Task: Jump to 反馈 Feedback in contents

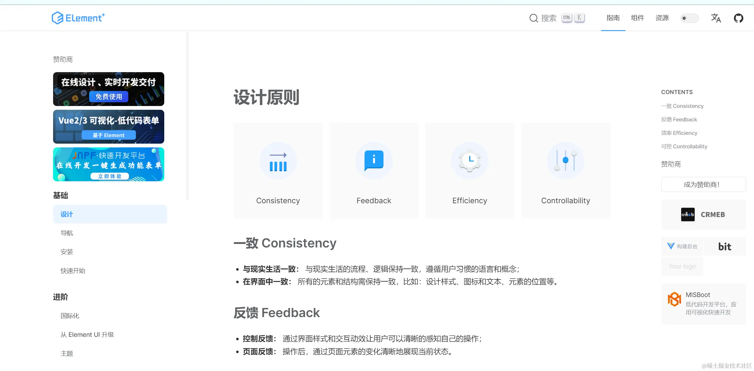Action: (679, 119)
